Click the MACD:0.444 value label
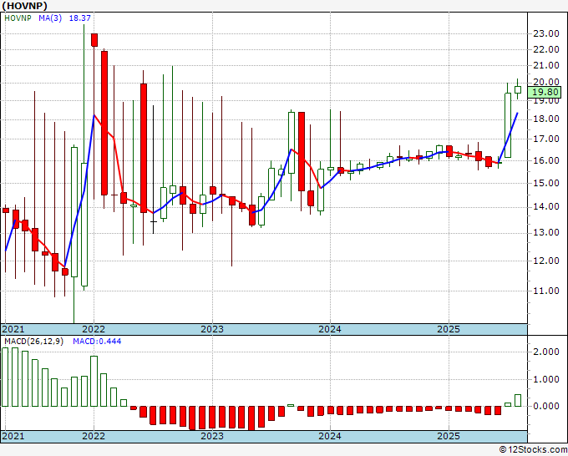568x456 pixels. tap(97, 342)
